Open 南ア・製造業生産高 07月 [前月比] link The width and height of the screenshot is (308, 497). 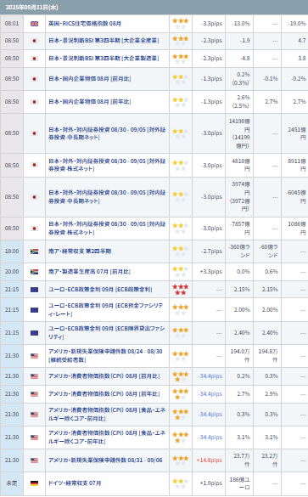click(89, 272)
